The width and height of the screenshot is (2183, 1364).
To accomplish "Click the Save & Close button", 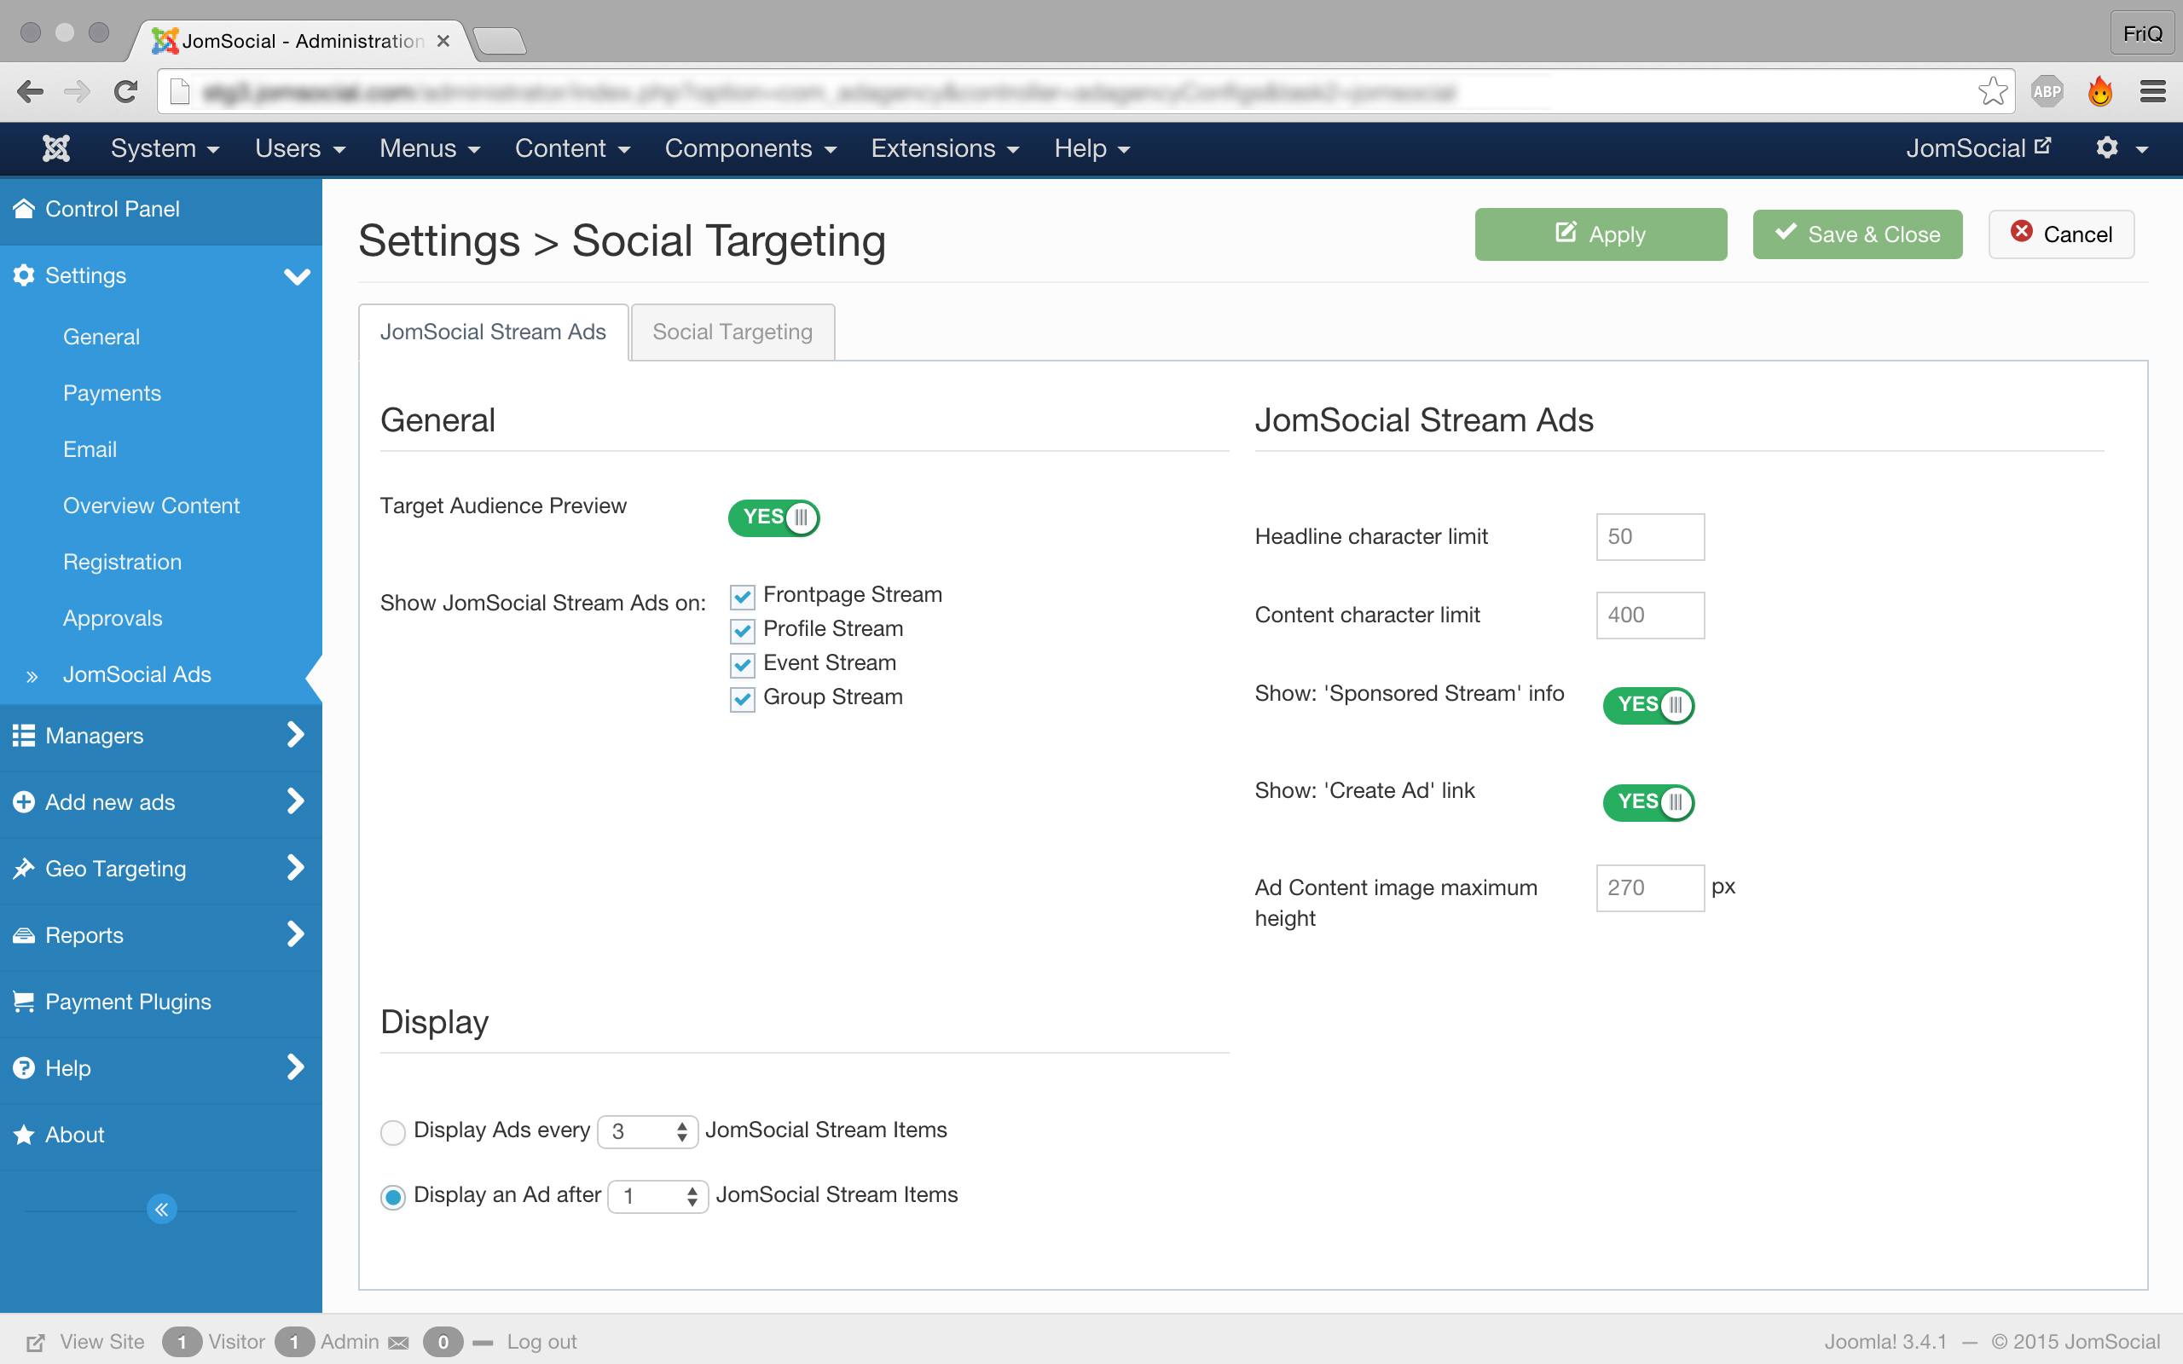I will pos(1856,234).
